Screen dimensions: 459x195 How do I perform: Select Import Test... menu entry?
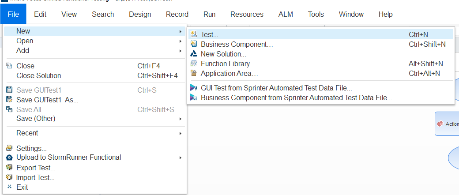[35, 177]
